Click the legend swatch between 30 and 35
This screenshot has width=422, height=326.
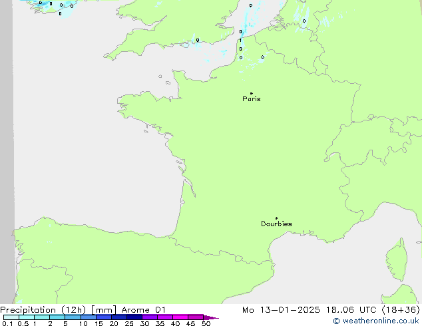[150, 317]
